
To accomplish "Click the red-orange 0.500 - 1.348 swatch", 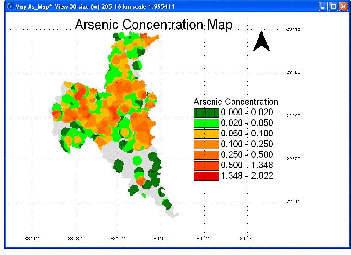I will coord(206,165).
